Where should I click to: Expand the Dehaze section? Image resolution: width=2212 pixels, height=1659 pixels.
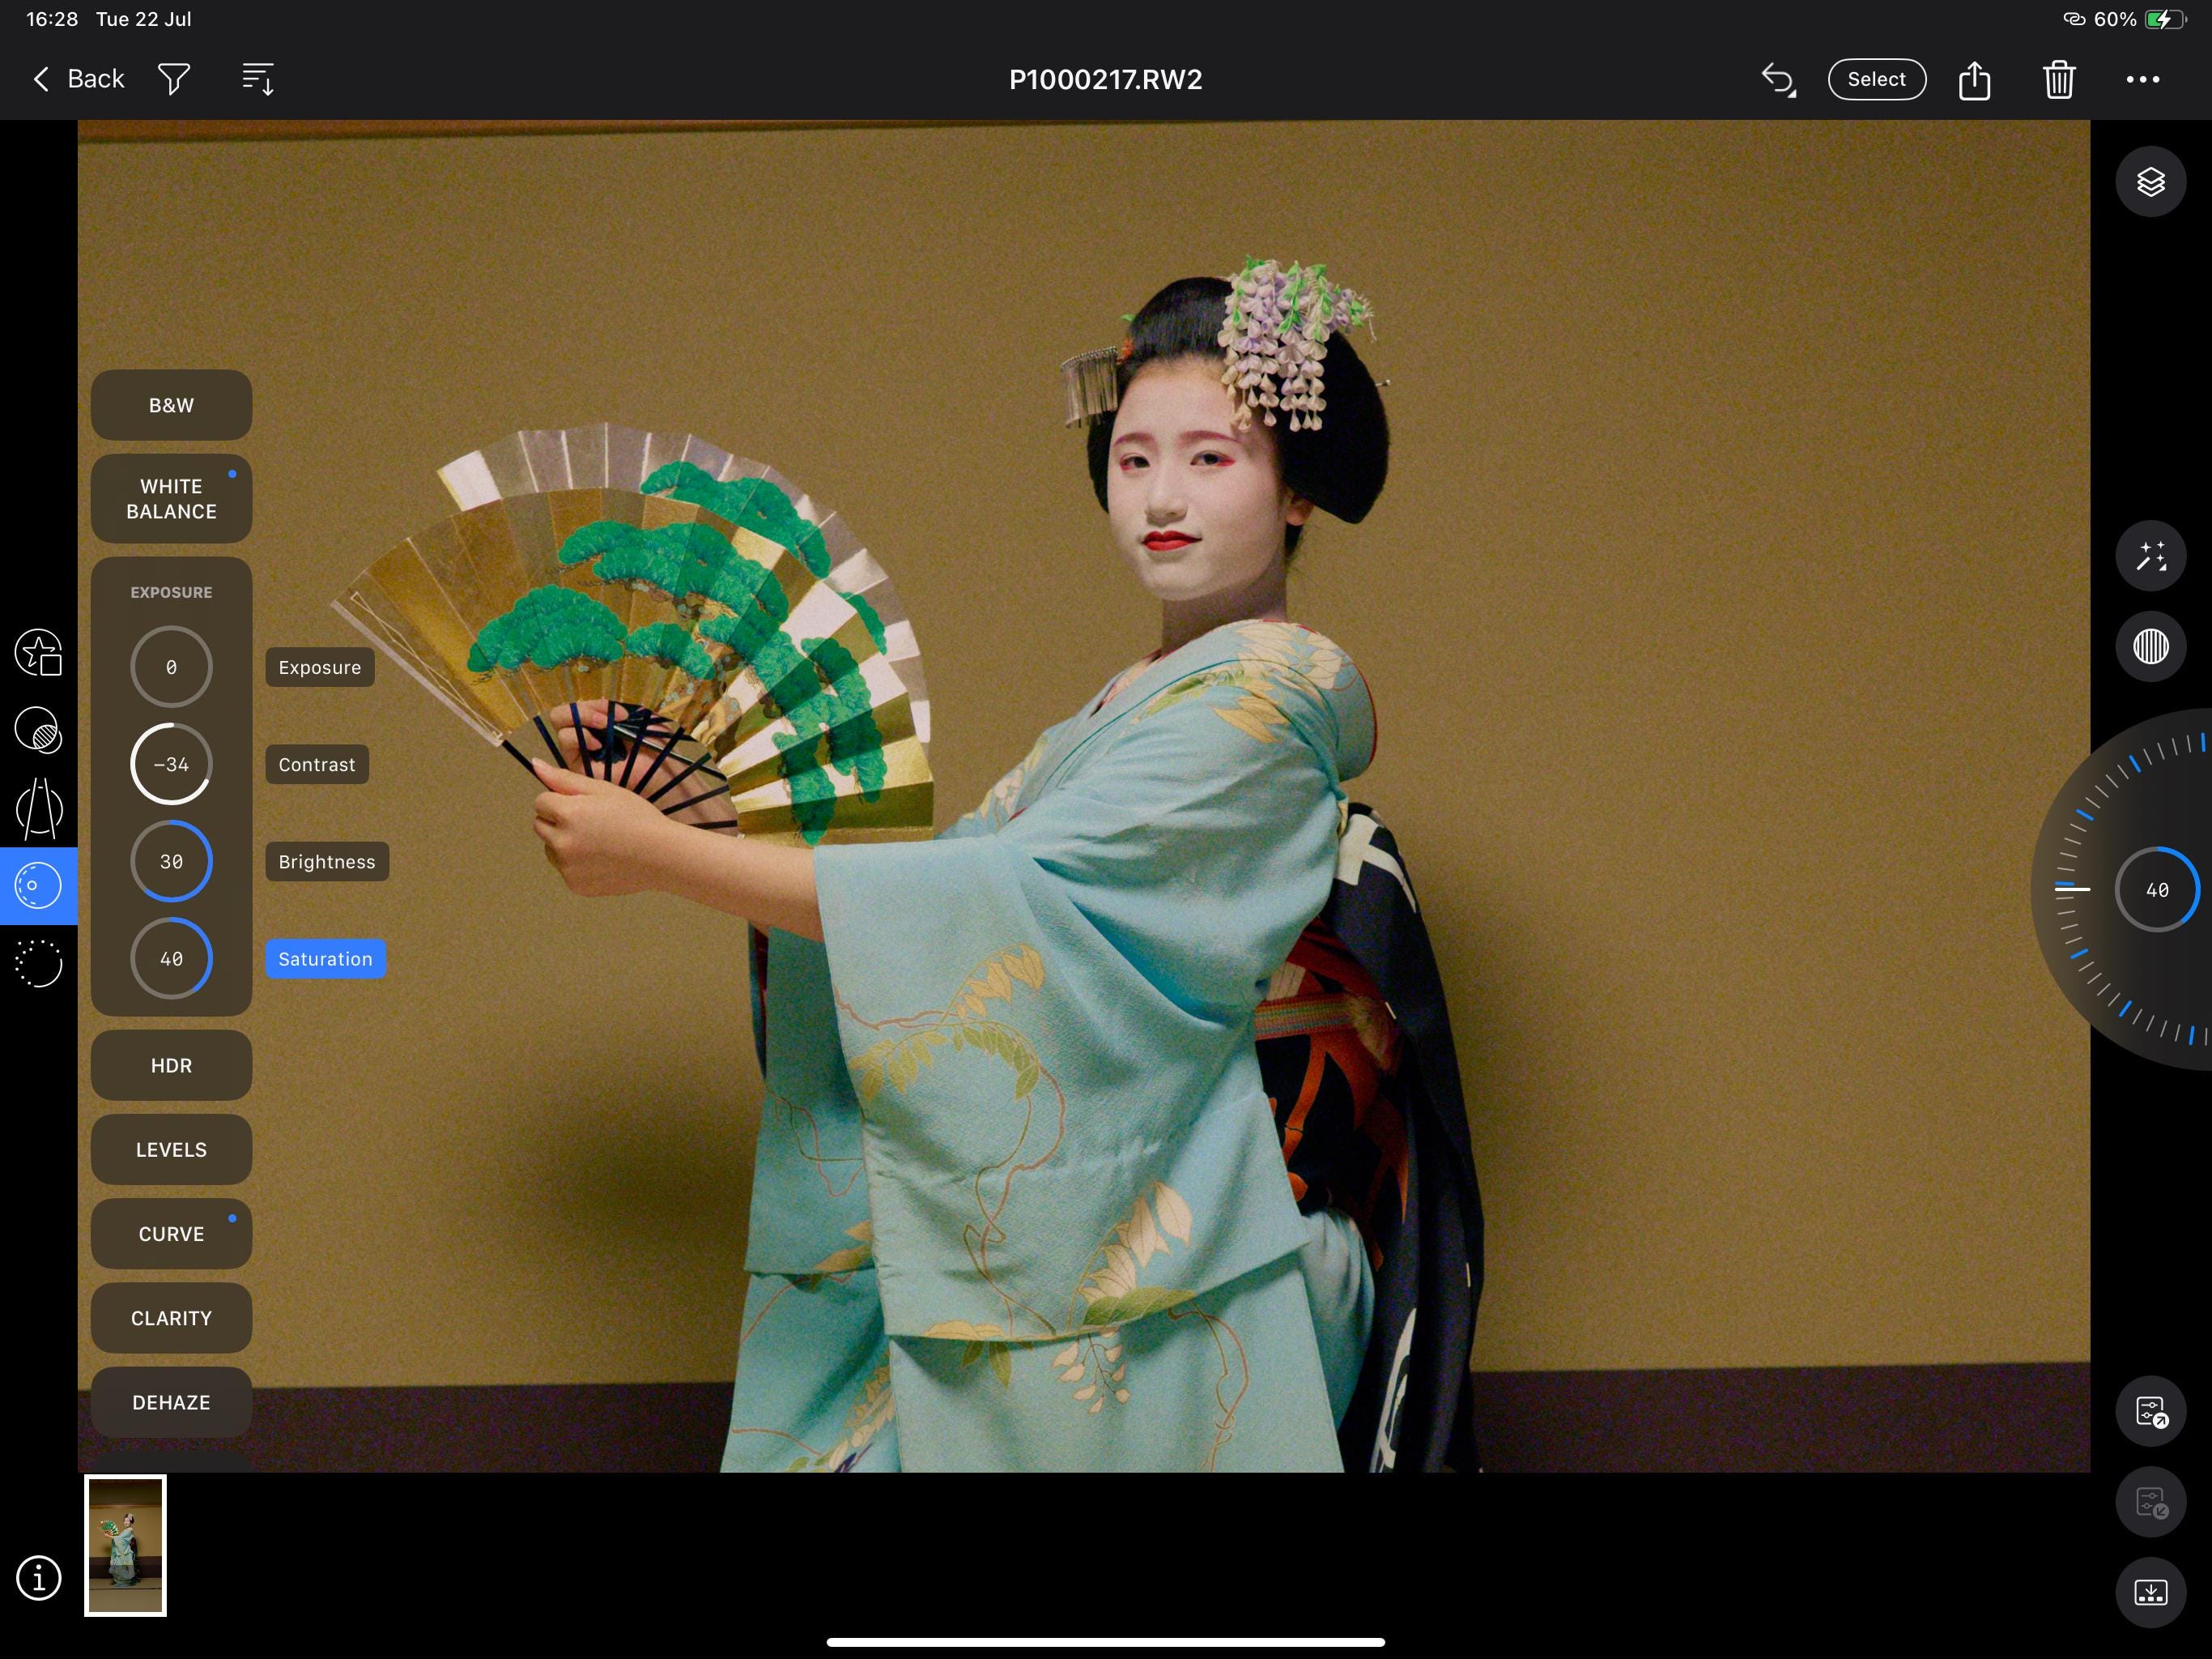171,1402
